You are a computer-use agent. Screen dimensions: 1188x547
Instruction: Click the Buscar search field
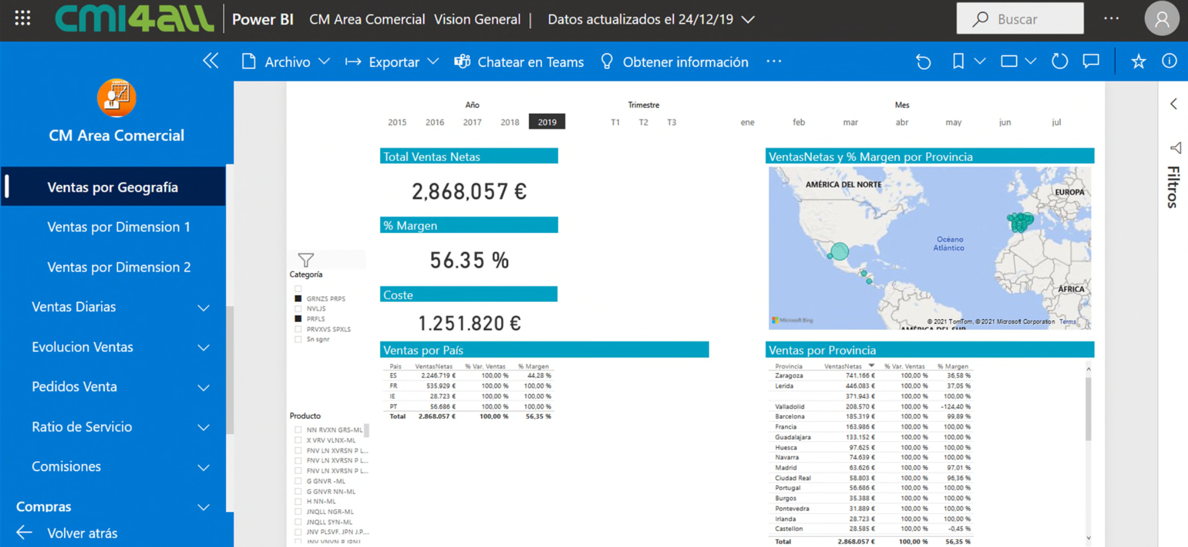[1020, 19]
